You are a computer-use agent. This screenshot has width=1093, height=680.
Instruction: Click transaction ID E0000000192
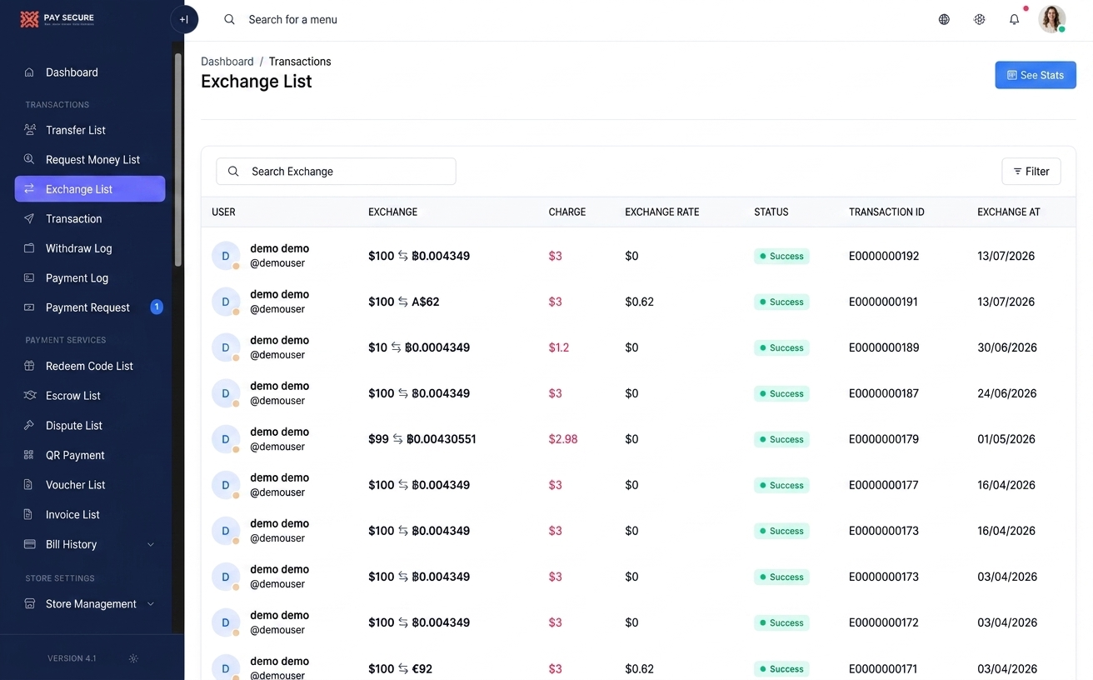pos(884,256)
